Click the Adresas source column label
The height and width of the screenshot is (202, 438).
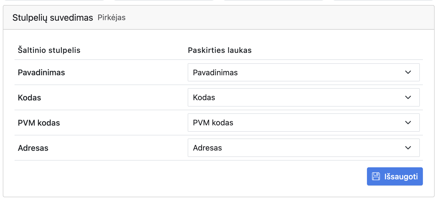click(33, 148)
